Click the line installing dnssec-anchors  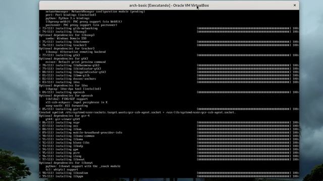pos(68,78)
